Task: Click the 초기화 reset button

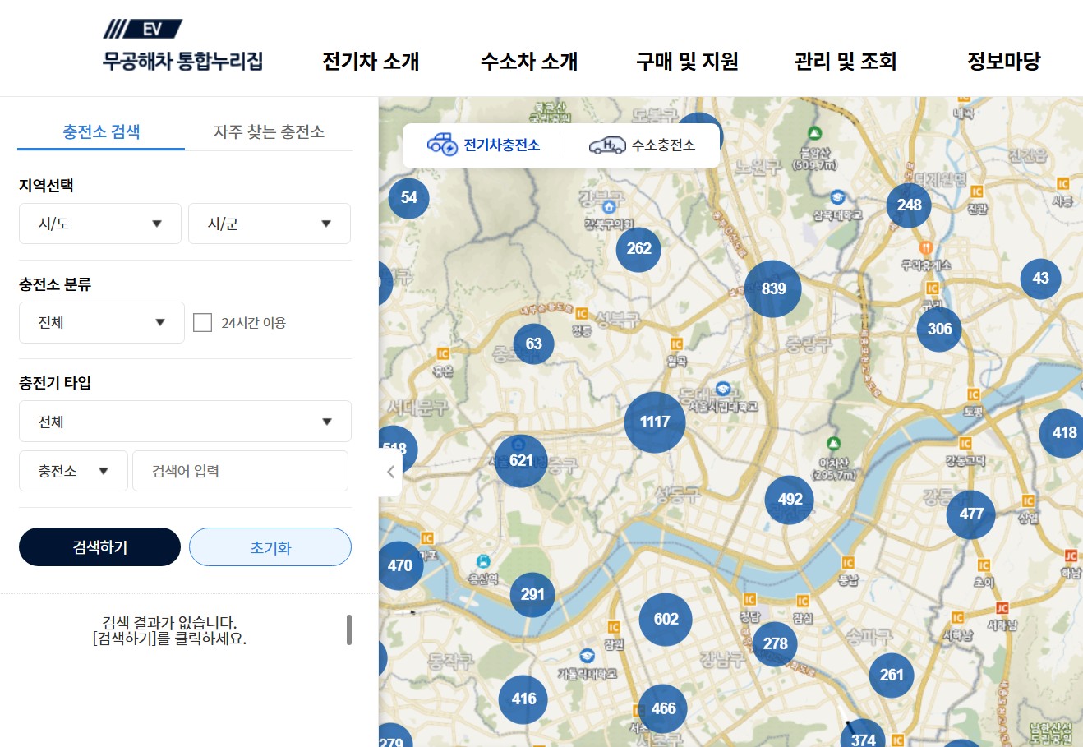Action: (x=270, y=546)
